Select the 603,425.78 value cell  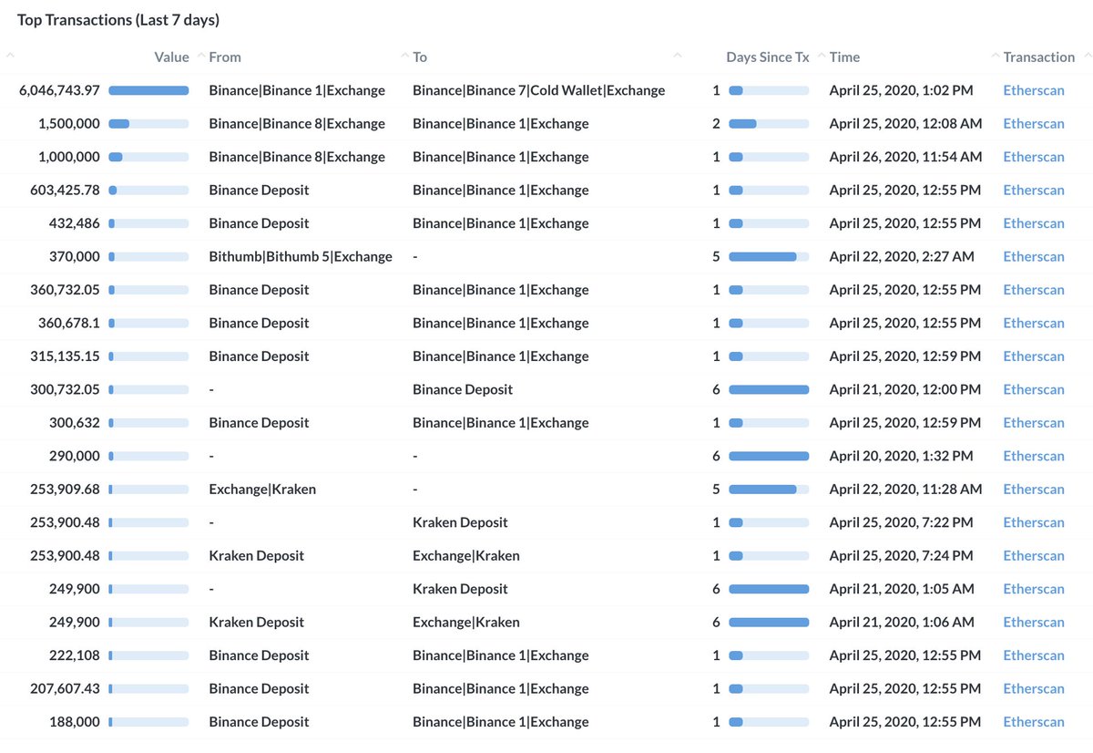tap(66, 190)
